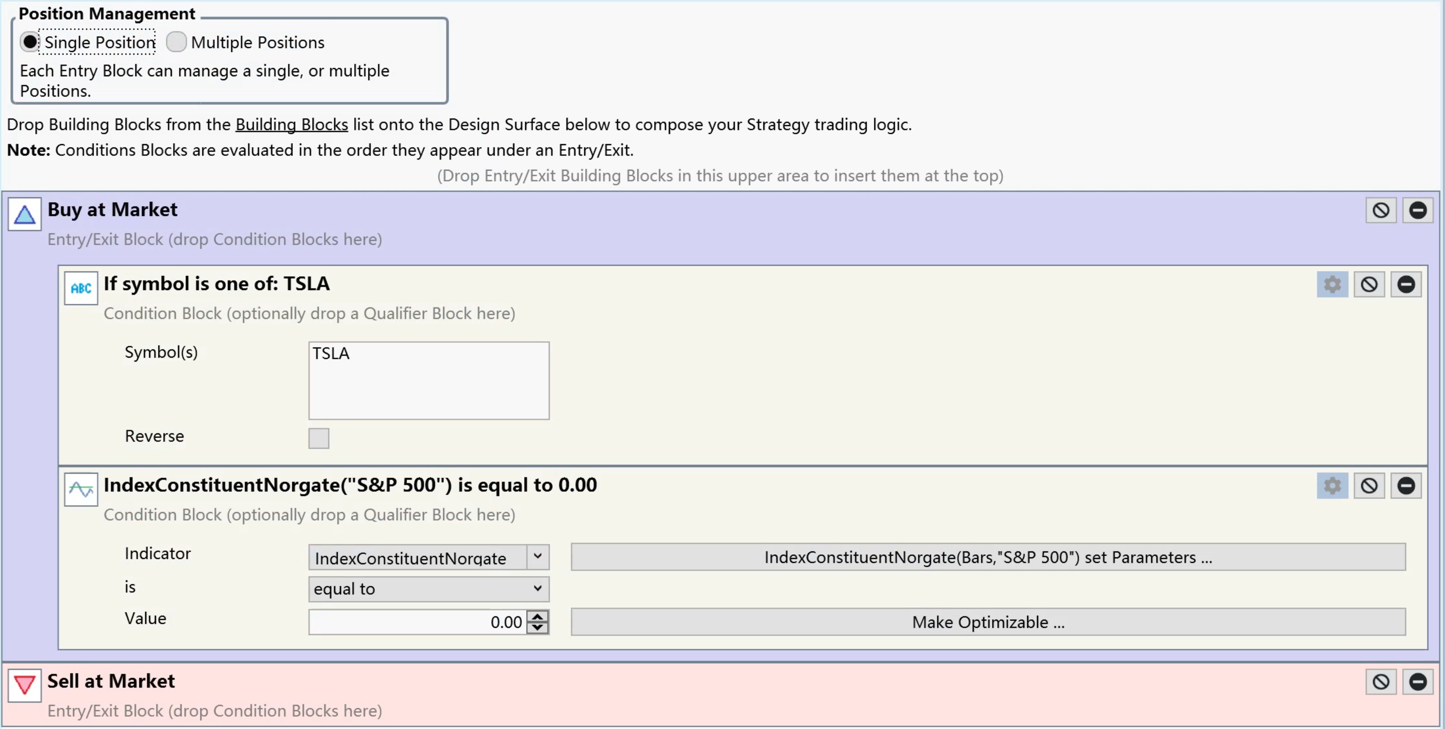Disable the TSLA symbol condition block
Image resolution: width=1445 pixels, height=729 pixels.
click(1369, 284)
